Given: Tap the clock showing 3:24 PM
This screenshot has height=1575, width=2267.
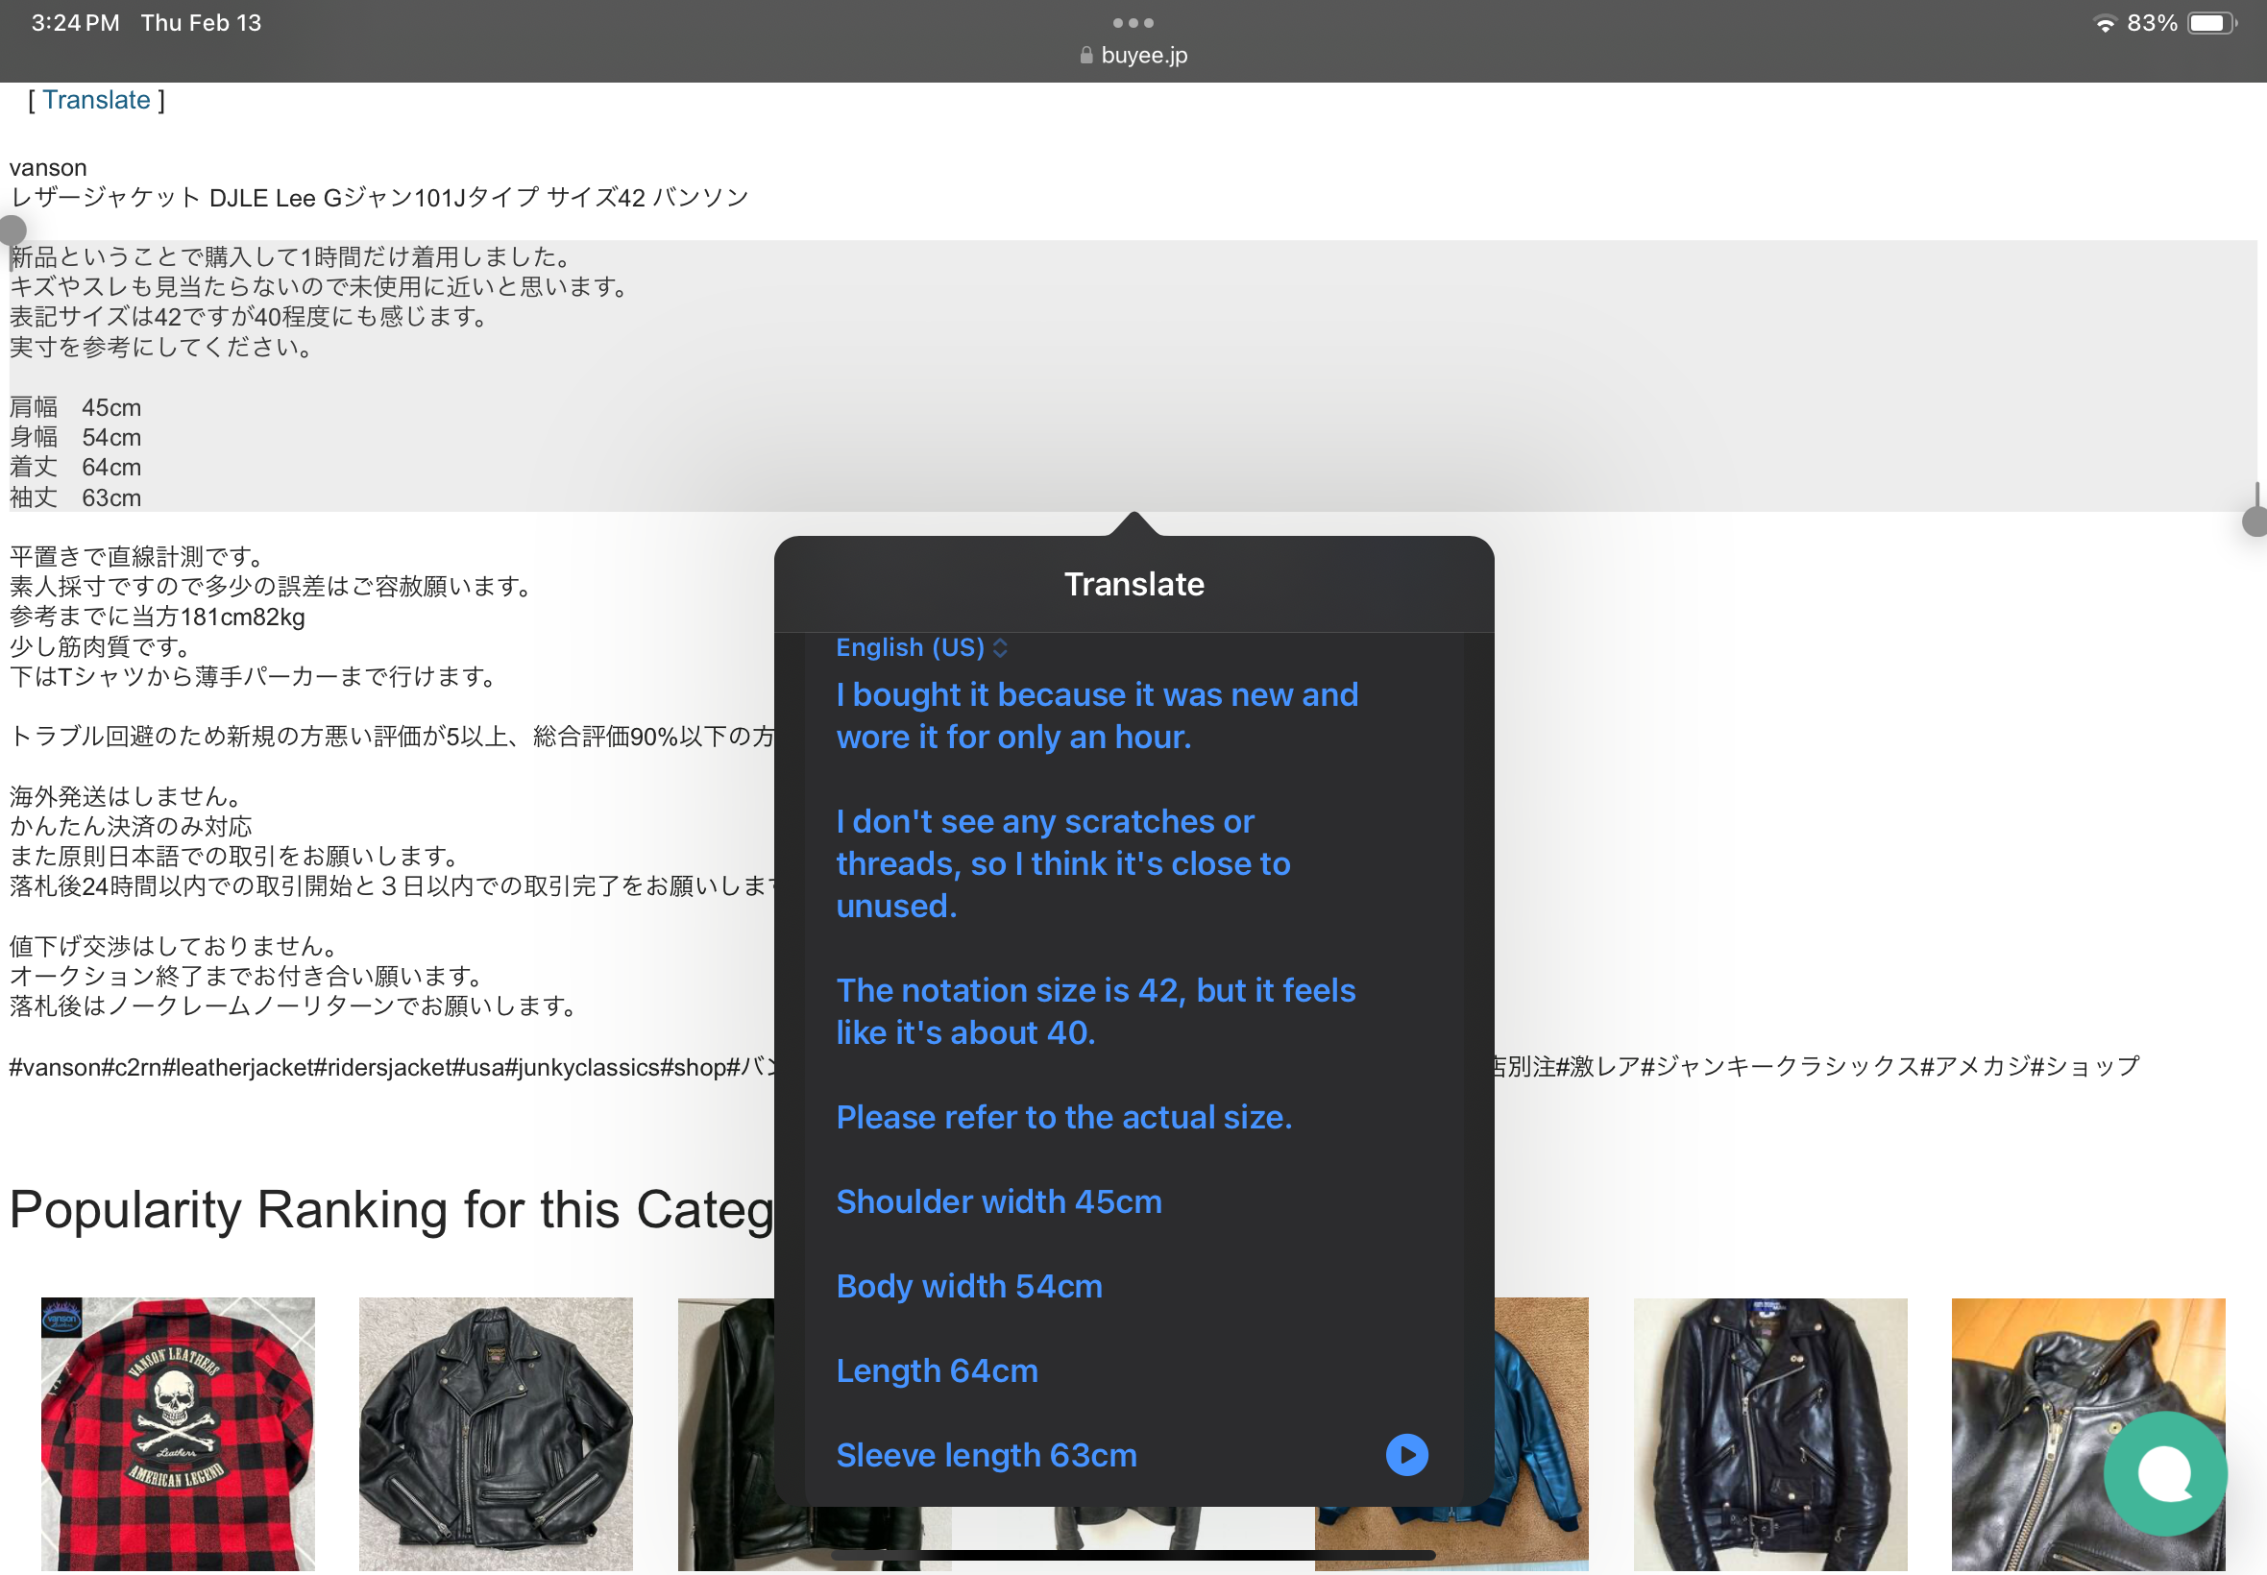Looking at the screenshot, I should 75,23.
